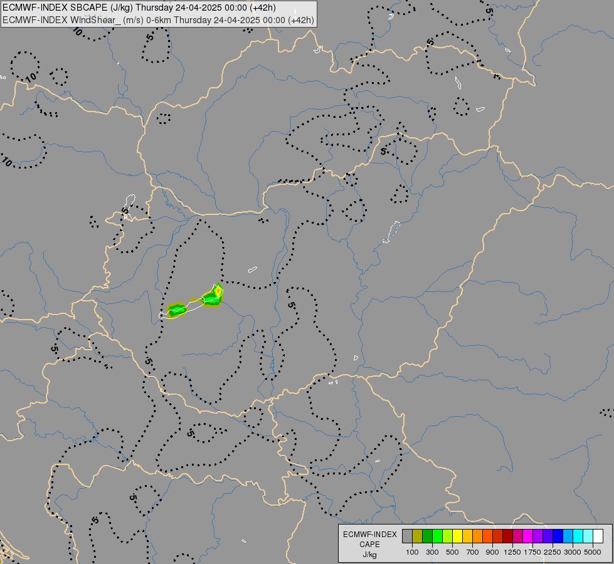The image size is (614, 564).
Task: Click legend value 5000
Action: pyautogui.click(x=593, y=552)
